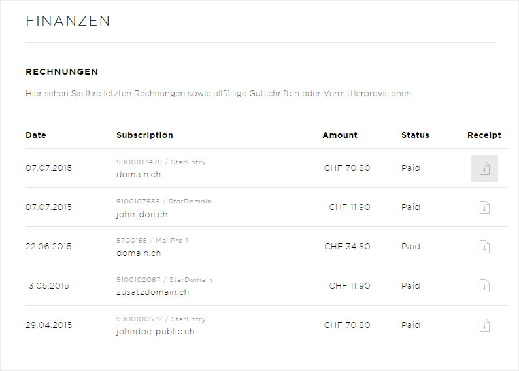This screenshot has height=371, width=519.
Task: Click the Finanzen page title
Action: tap(68, 21)
